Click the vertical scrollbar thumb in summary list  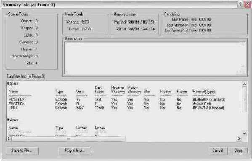click(244, 100)
